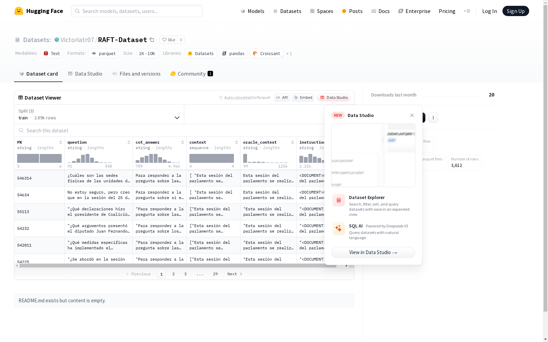Click the pandas library tag
The image size is (548, 342).
[x=233, y=53]
